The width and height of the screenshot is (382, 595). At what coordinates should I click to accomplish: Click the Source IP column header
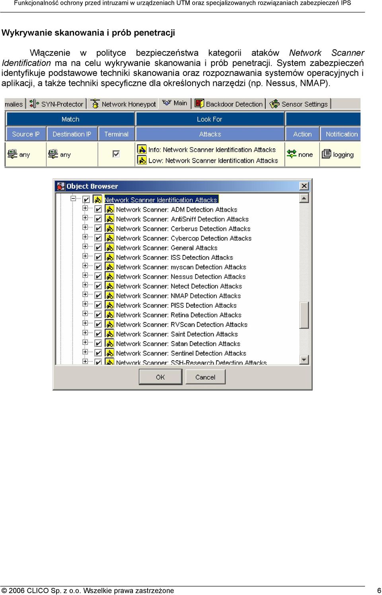point(26,134)
